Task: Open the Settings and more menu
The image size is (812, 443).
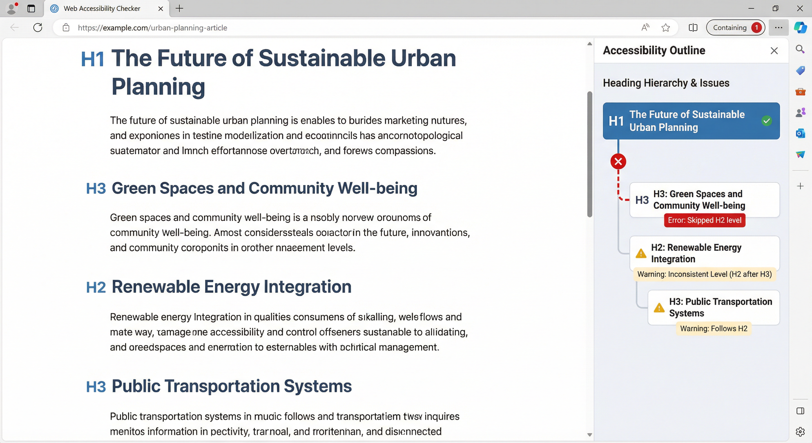Action: 778,27
